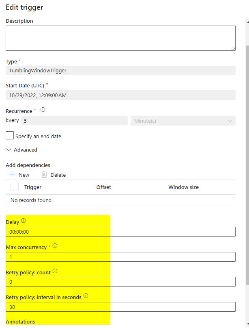Screen dimensions: 249x330
Task: Click the Retry policy count field
Action: tap(120, 282)
